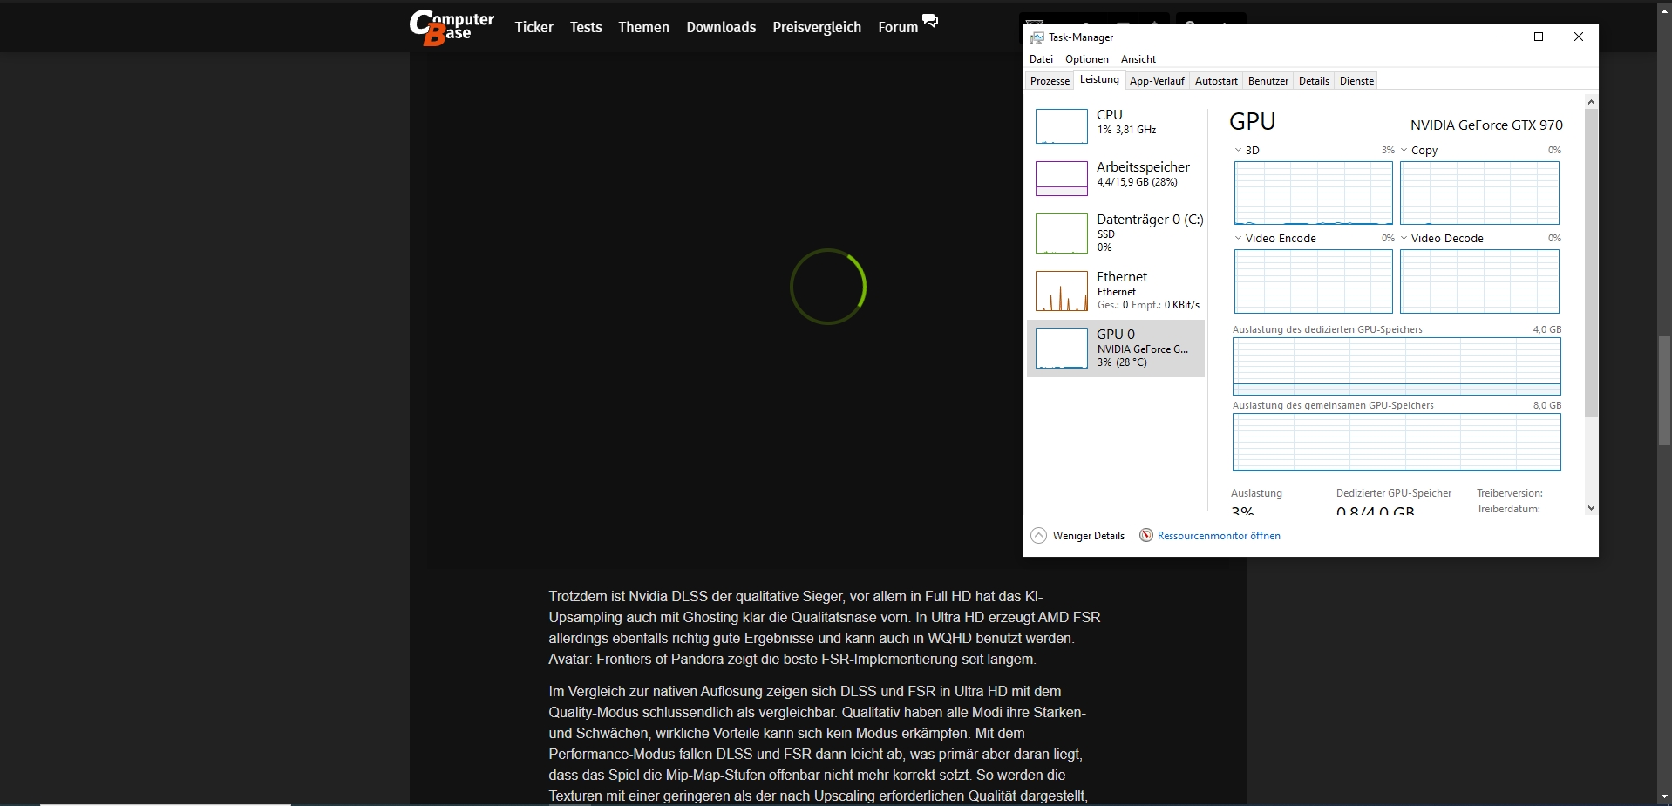Image resolution: width=1672 pixels, height=806 pixels.
Task: Select Datenträger 0 (C:) entry
Action: [x=1116, y=234]
